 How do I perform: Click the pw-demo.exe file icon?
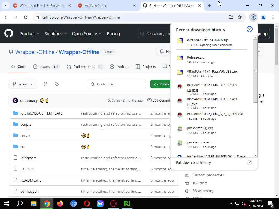pyautogui.click(x=180, y=143)
